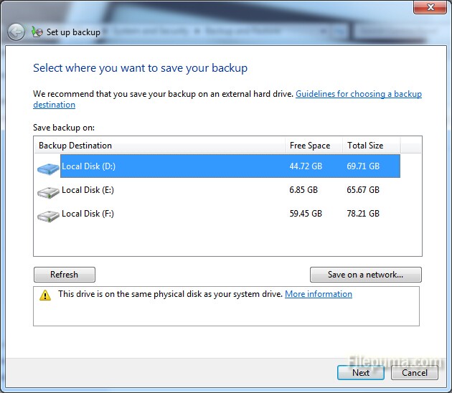Screen dimensions: 452x393
Task: Click the 59.45 GB free space value
Action: (306, 214)
